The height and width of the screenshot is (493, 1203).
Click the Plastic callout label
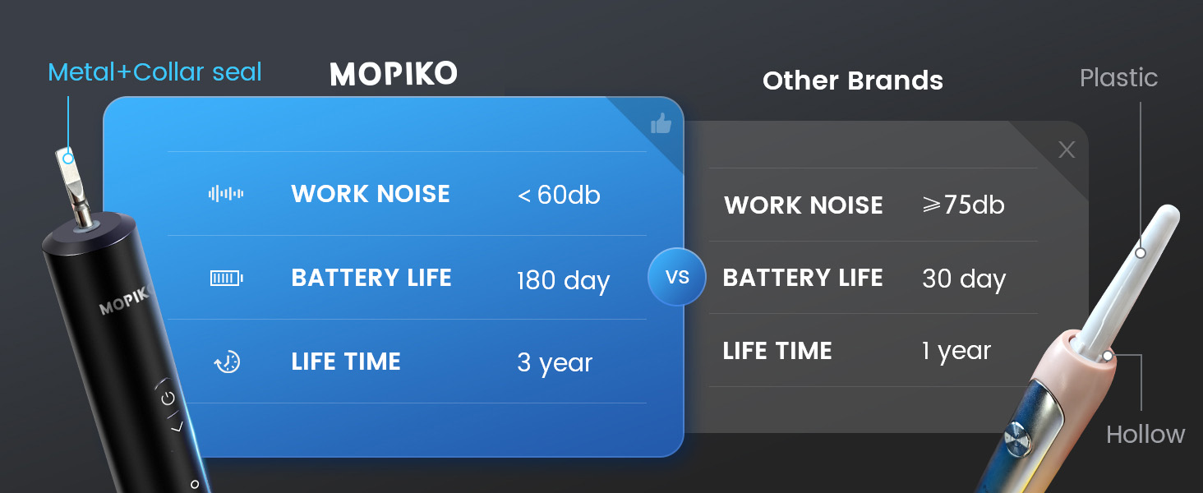1118,78
